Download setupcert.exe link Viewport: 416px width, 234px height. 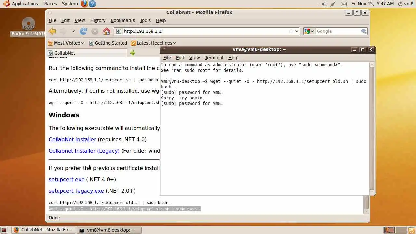[x=67, y=179]
